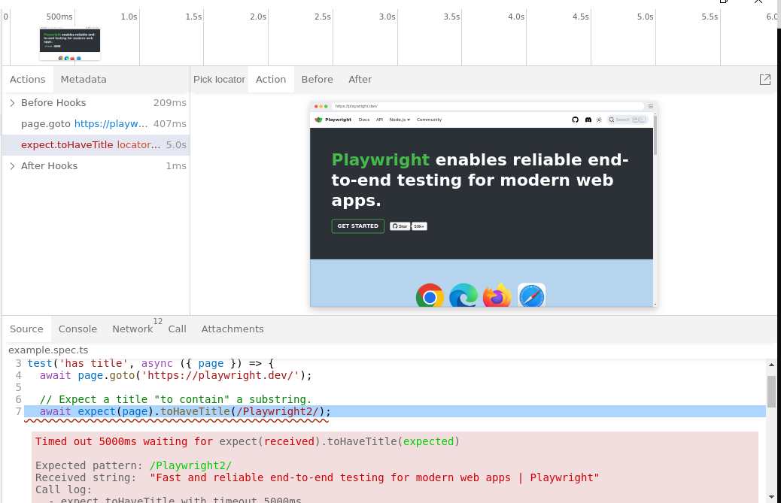Image resolution: width=781 pixels, height=503 pixels.
Task: Click the source panel scroll-down arrow
Action: pos(771,496)
